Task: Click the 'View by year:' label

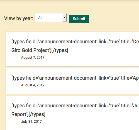Action: click(19, 18)
